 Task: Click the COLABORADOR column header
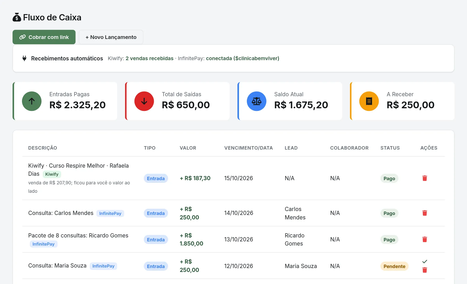point(349,148)
